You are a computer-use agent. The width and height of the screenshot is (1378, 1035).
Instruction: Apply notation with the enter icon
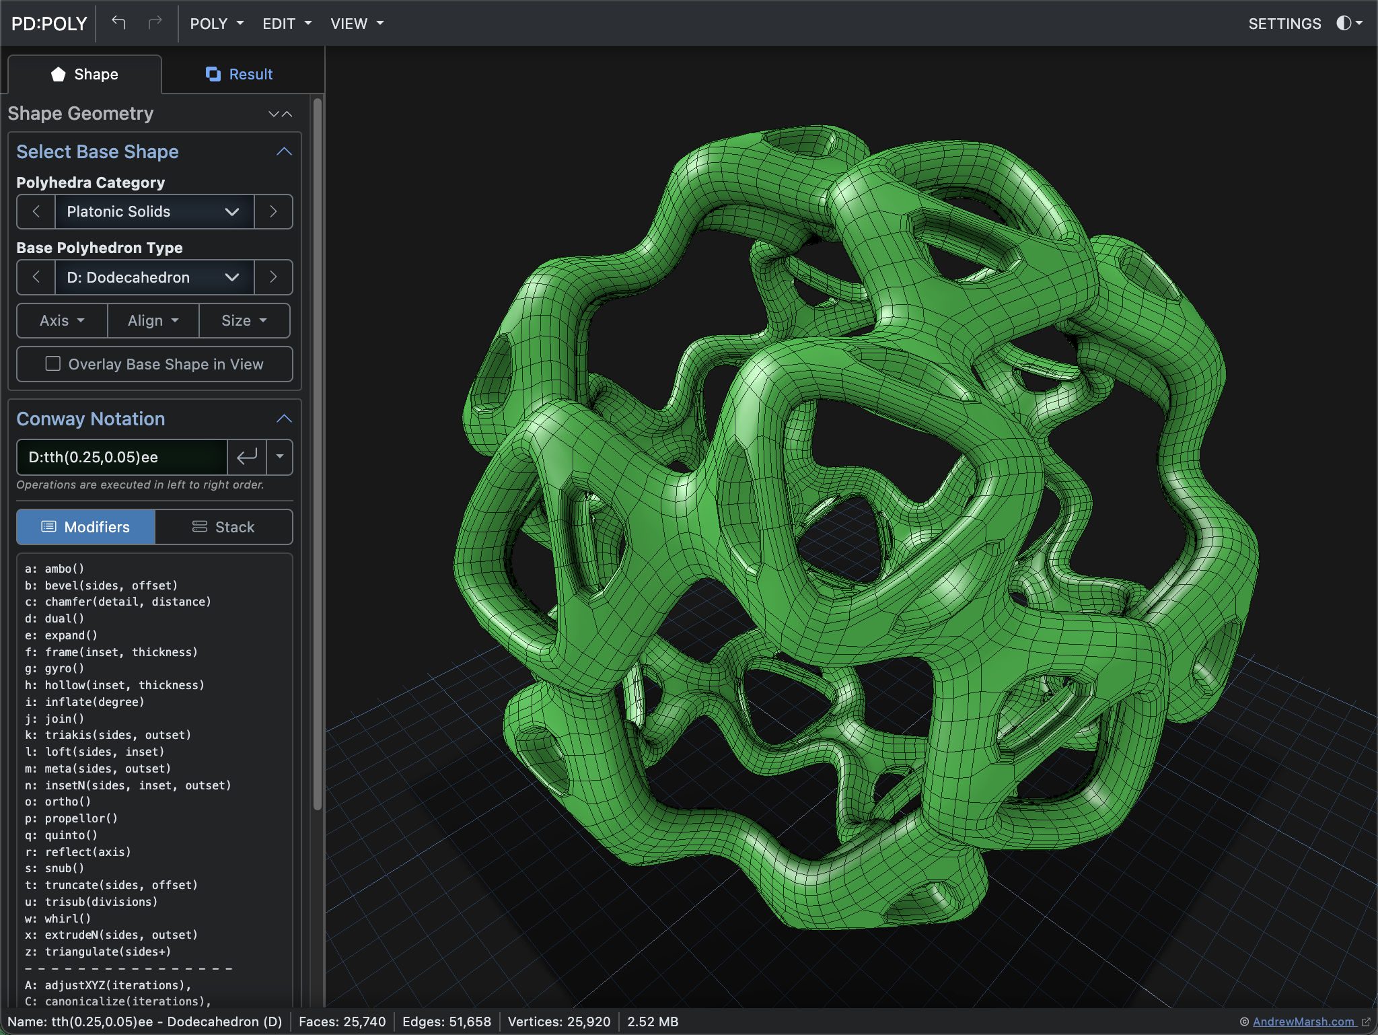tap(247, 457)
